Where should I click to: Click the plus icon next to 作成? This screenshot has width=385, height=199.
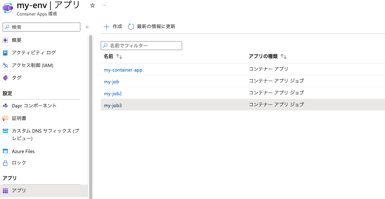coord(107,27)
